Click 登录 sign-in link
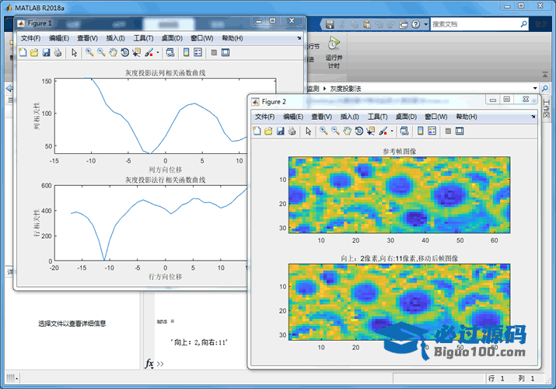The image size is (556, 389). coord(541,24)
